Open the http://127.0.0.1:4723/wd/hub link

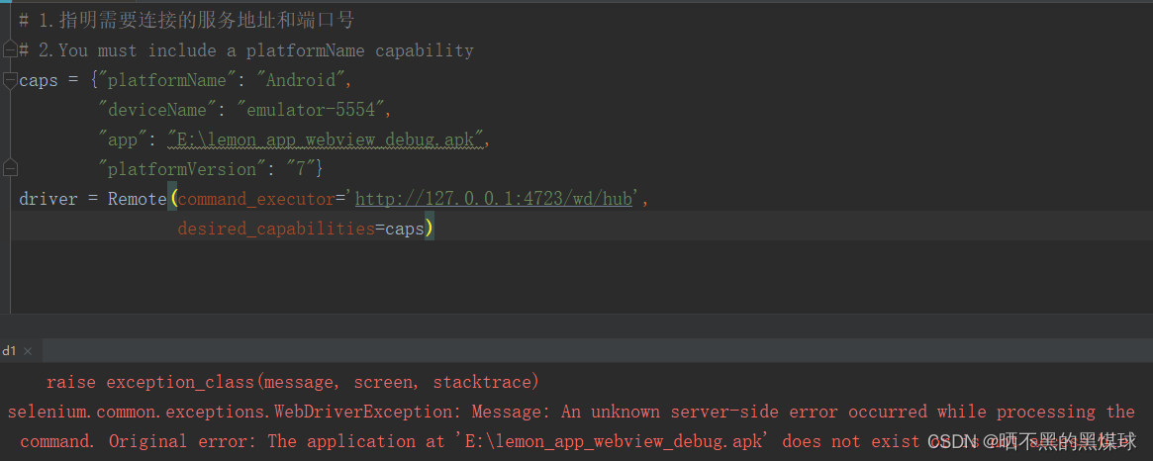pos(493,199)
